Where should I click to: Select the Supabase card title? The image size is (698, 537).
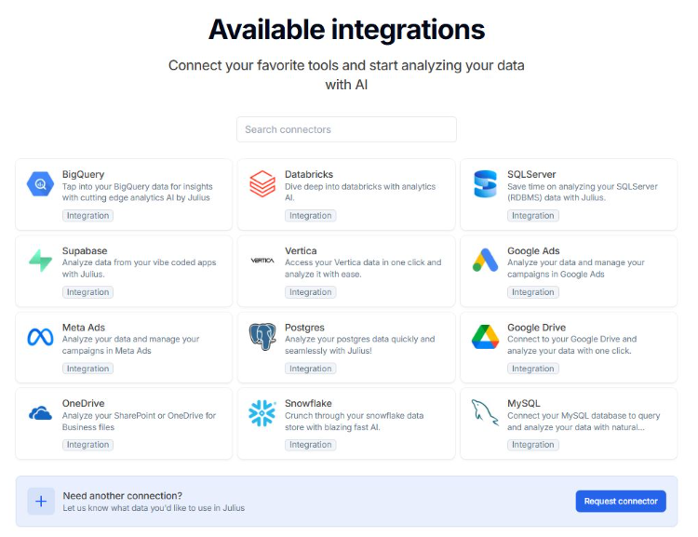[x=85, y=250]
